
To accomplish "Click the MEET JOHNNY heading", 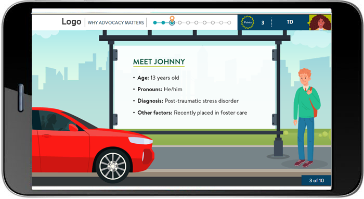I will point(159,61).
